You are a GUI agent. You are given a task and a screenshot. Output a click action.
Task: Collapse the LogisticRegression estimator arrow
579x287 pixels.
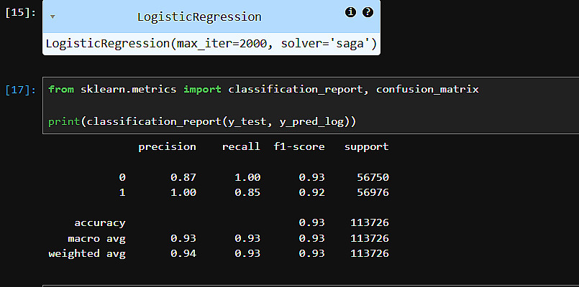(53, 17)
